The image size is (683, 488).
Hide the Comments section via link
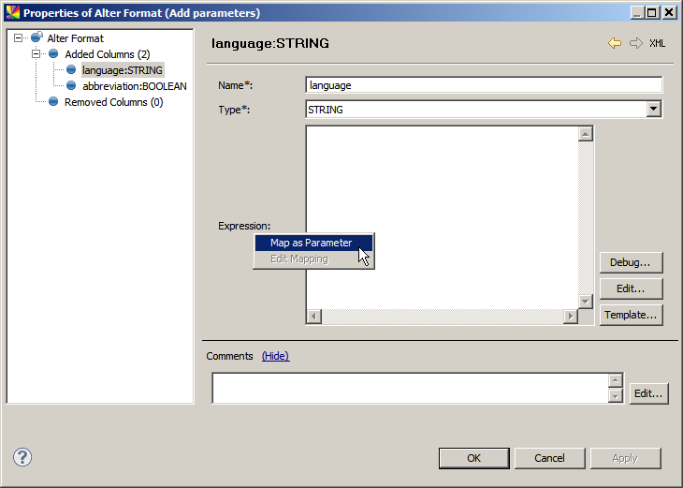(x=275, y=356)
